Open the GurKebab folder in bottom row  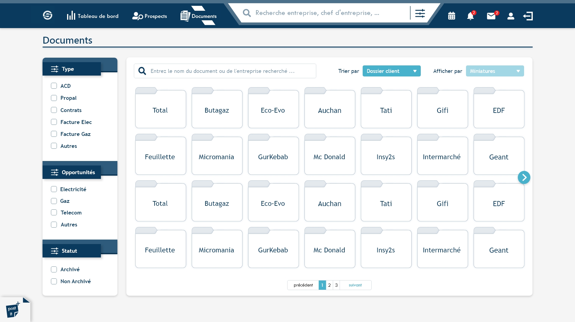point(273,248)
